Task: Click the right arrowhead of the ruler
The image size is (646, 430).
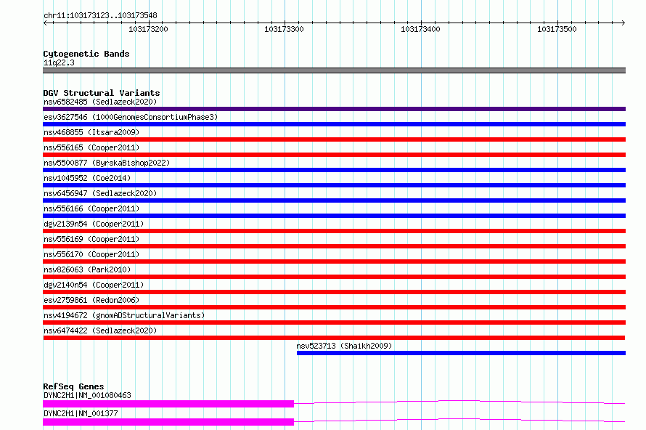Action: [623, 23]
